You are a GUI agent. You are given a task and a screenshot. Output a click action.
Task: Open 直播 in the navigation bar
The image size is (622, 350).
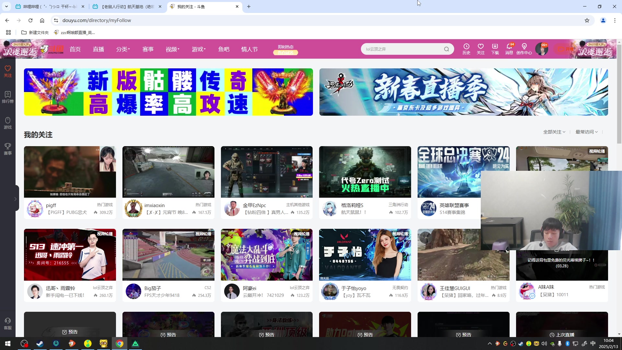pos(98,49)
